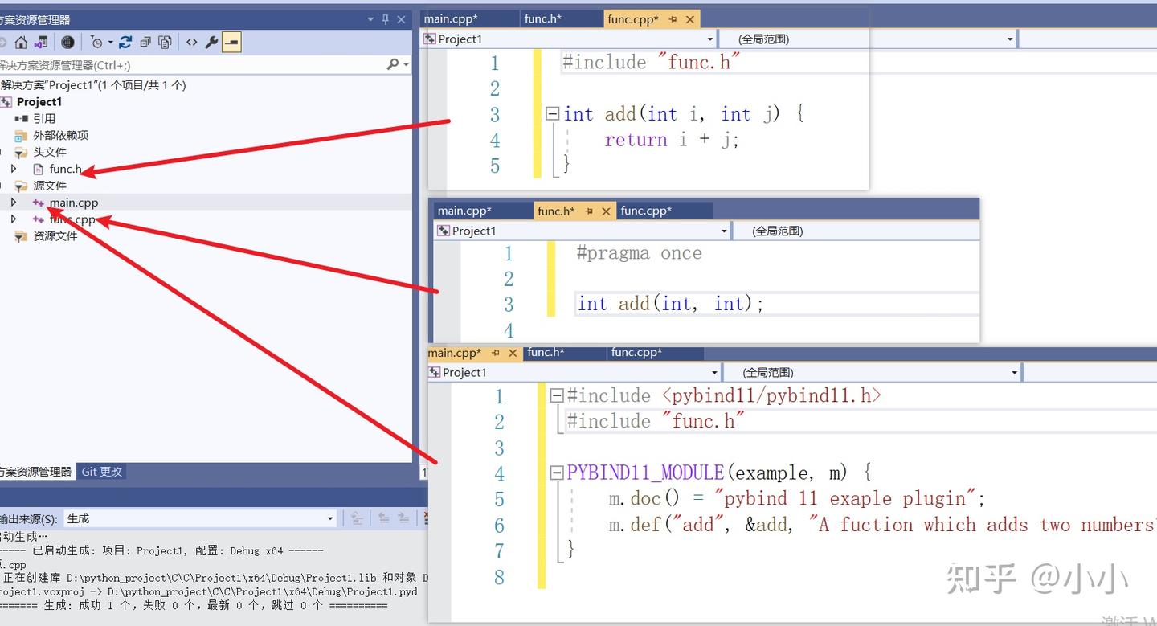Screen dimensions: 1157x626
Task: Click the Home icon in Solution Explorer toolbar
Action: [21, 43]
